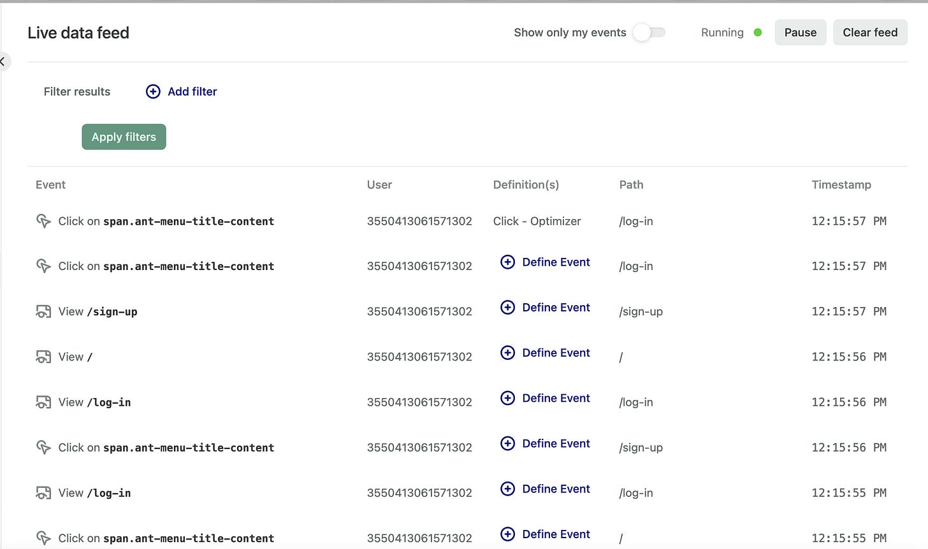This screenshot has height=549, width=928.
Task: Collapse the sidebar with the left chevron
Action: (3, 62)
